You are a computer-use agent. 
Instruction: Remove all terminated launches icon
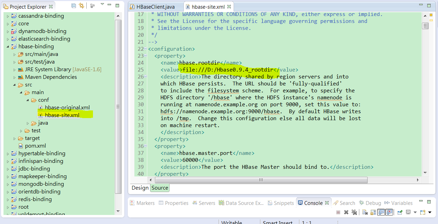pyautogui.click(x=354, y=212)
